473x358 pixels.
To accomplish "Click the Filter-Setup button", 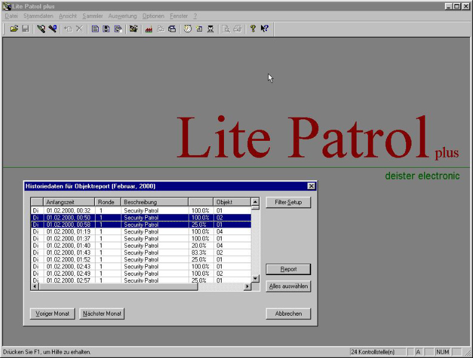I will click(288, 202).
